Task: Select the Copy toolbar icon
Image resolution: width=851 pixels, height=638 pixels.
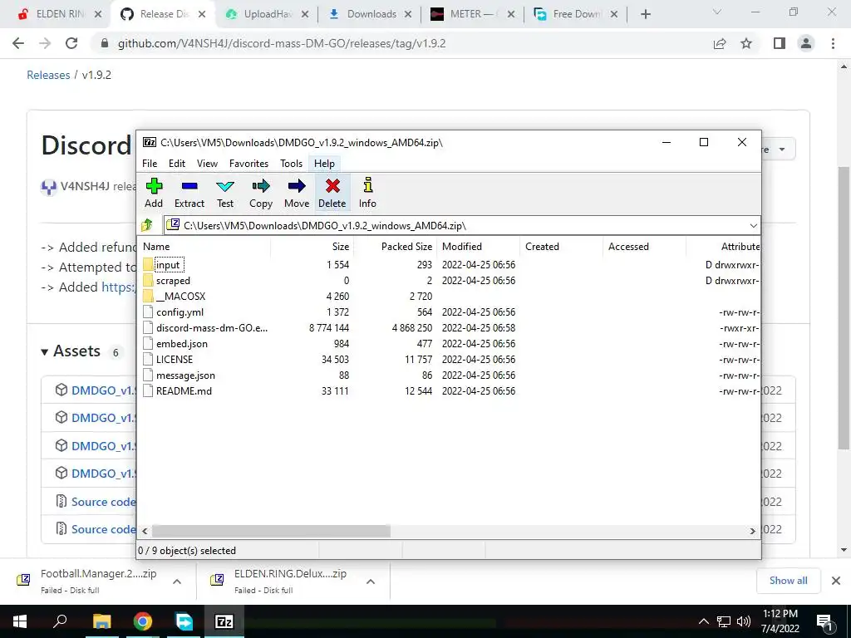Action: [260, 193]
